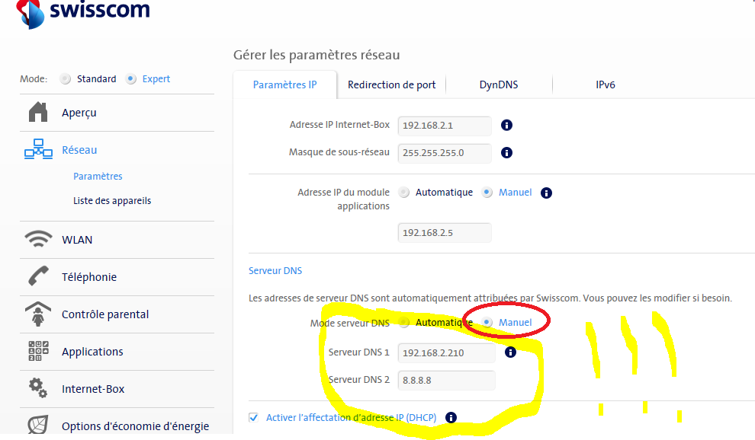Click info icon beside Masque de sous-réseau
This screenshot has width=755, height=440.
[x=506, y=152]
